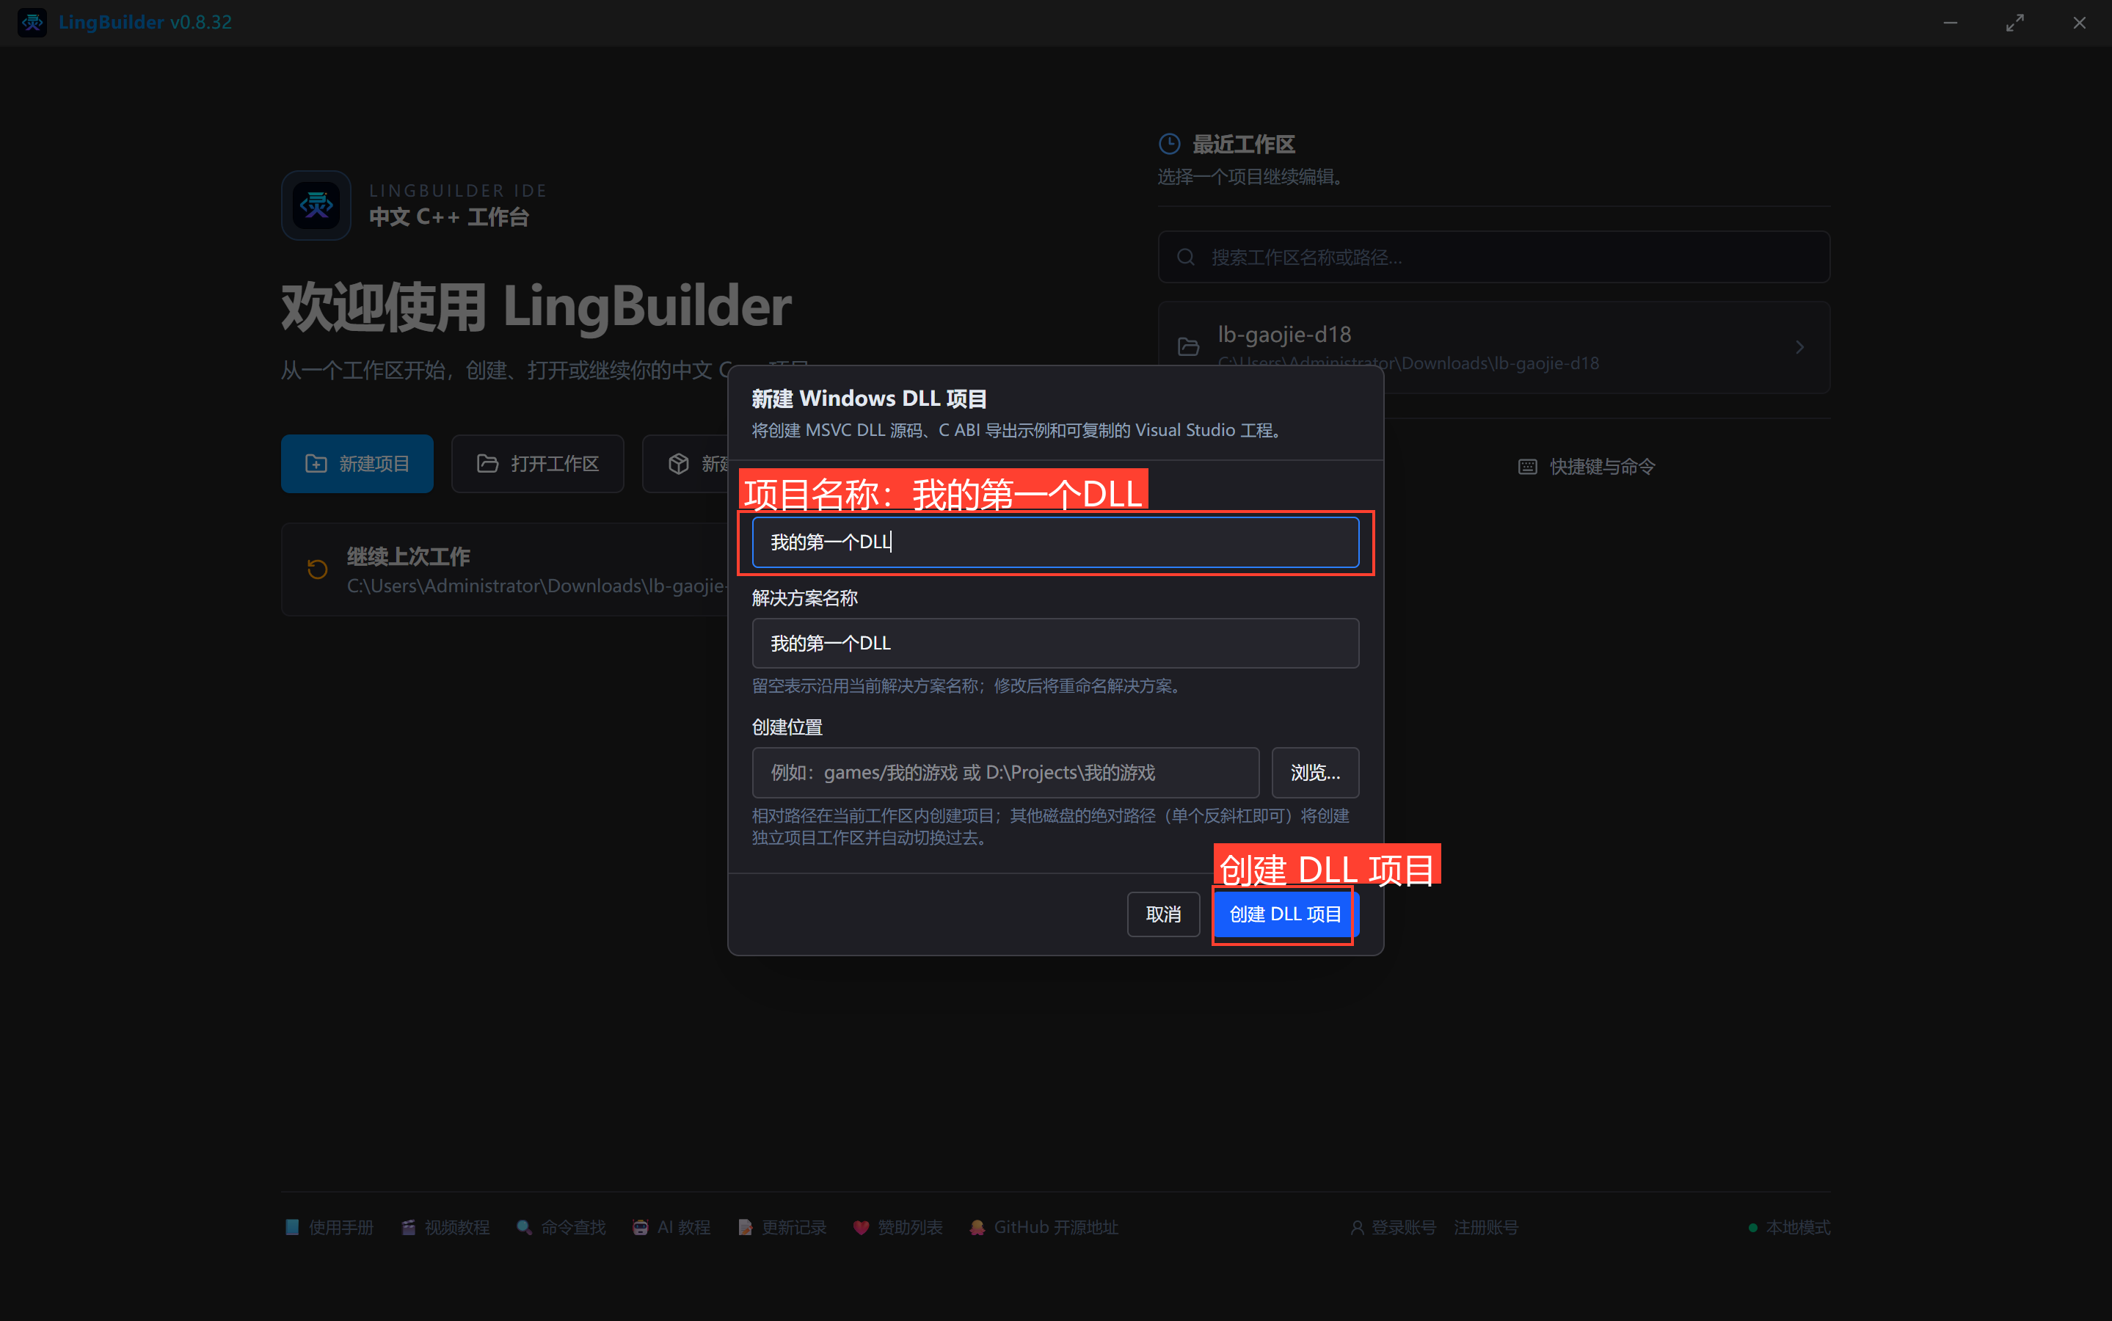Click the 项目名称 input containing 我的第一个DLL
Screen dimensions: 2112x1321
(1055, 542)
